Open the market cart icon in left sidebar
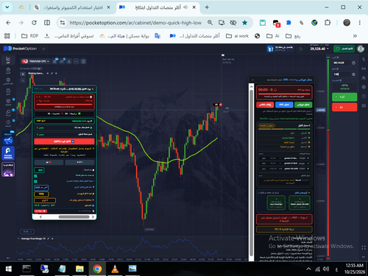 click(x=8, y=91)
